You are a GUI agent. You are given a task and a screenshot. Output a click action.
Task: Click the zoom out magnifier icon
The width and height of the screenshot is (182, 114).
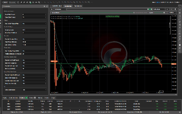pos(24,2)
